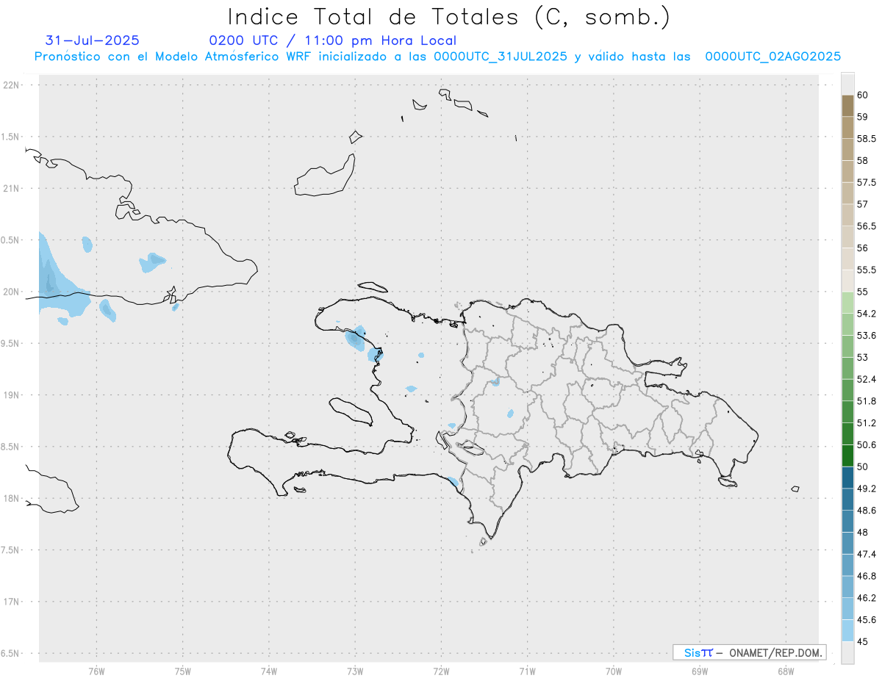
Task: Click the dark brown swatch between 59 and 60
Action: point(847,106)
